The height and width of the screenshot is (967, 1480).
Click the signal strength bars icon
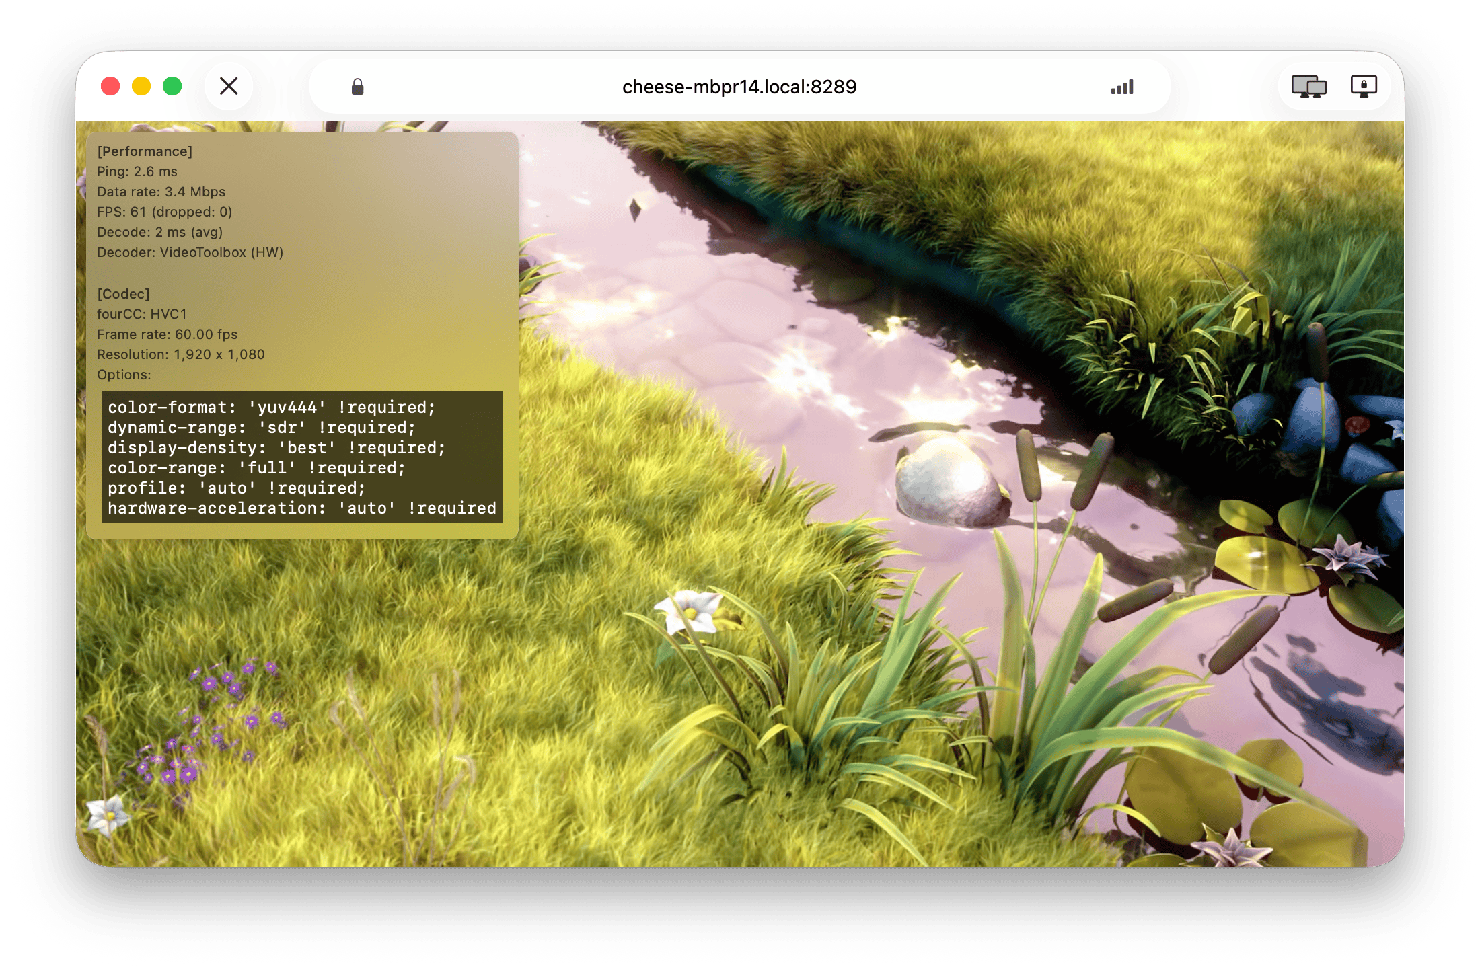click(x=1122, y=87)
